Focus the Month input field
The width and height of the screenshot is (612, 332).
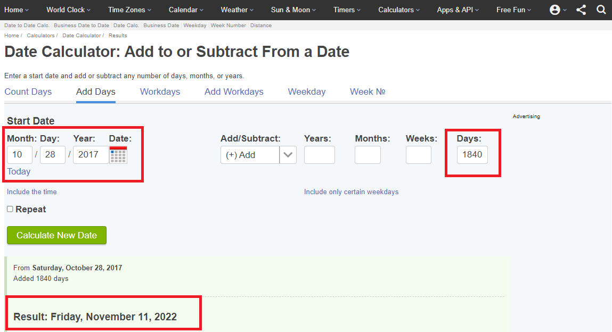(20, 155)
